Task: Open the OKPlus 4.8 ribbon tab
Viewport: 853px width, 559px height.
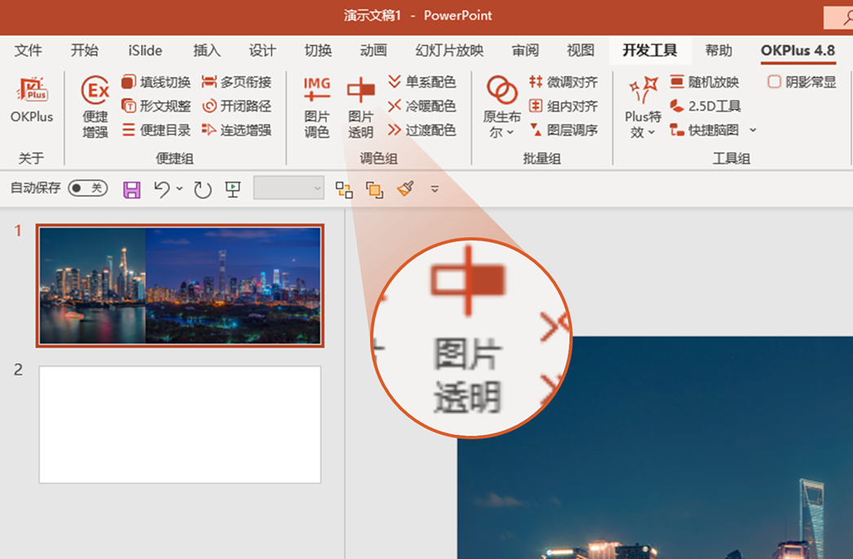Action: (x=797, y=50)
